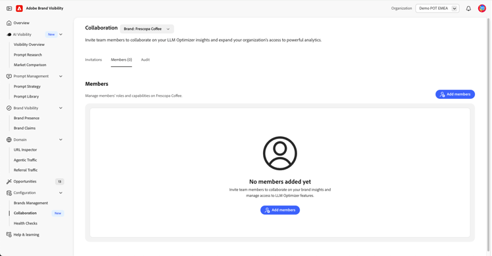Collapse the Domain section chevron

tap(61, 139)
